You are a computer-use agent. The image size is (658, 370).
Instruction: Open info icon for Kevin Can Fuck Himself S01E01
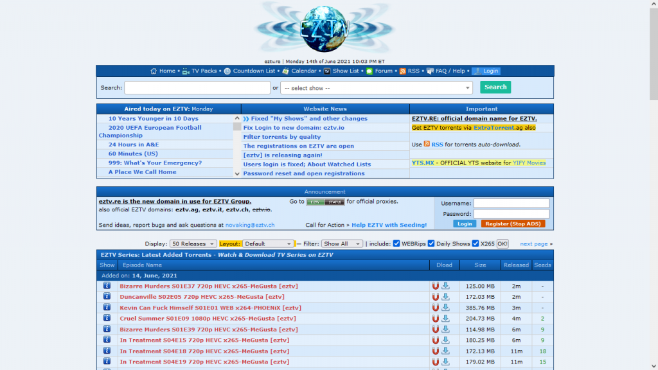click(107, 308)
